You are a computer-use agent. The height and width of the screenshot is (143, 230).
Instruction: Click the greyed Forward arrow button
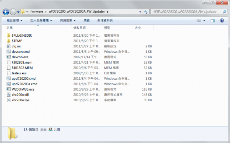pos(13,12)
